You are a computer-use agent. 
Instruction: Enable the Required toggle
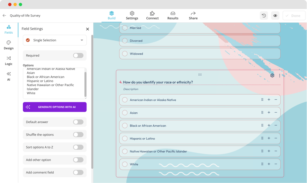(x=78, y=55)
